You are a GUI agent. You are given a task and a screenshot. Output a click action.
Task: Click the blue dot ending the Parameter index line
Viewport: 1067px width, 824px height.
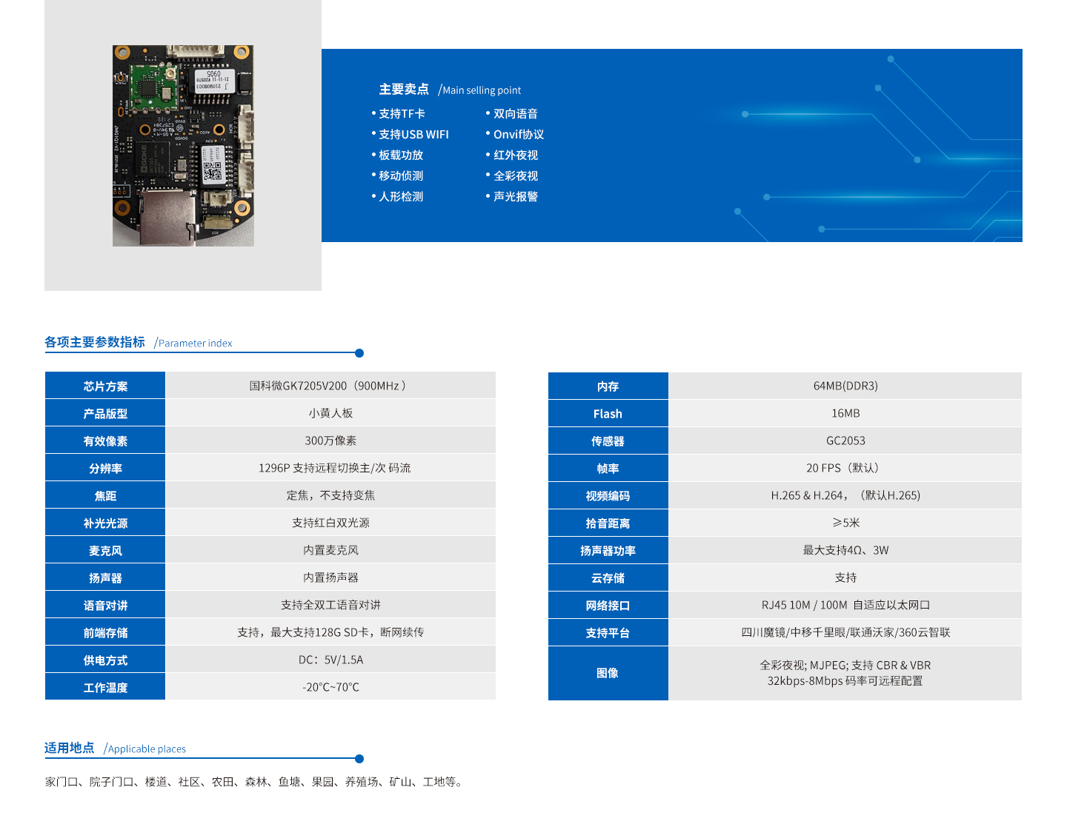pos(359,353)
